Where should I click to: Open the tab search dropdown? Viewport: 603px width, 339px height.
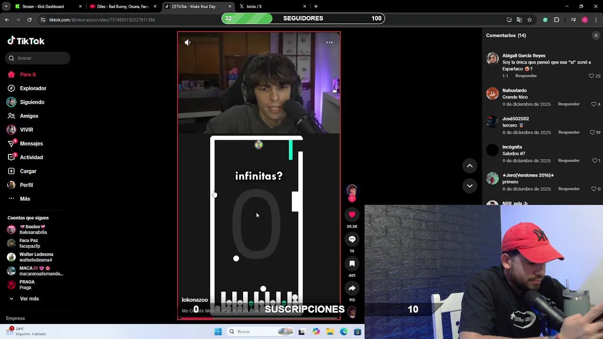(x=6, y=7)
